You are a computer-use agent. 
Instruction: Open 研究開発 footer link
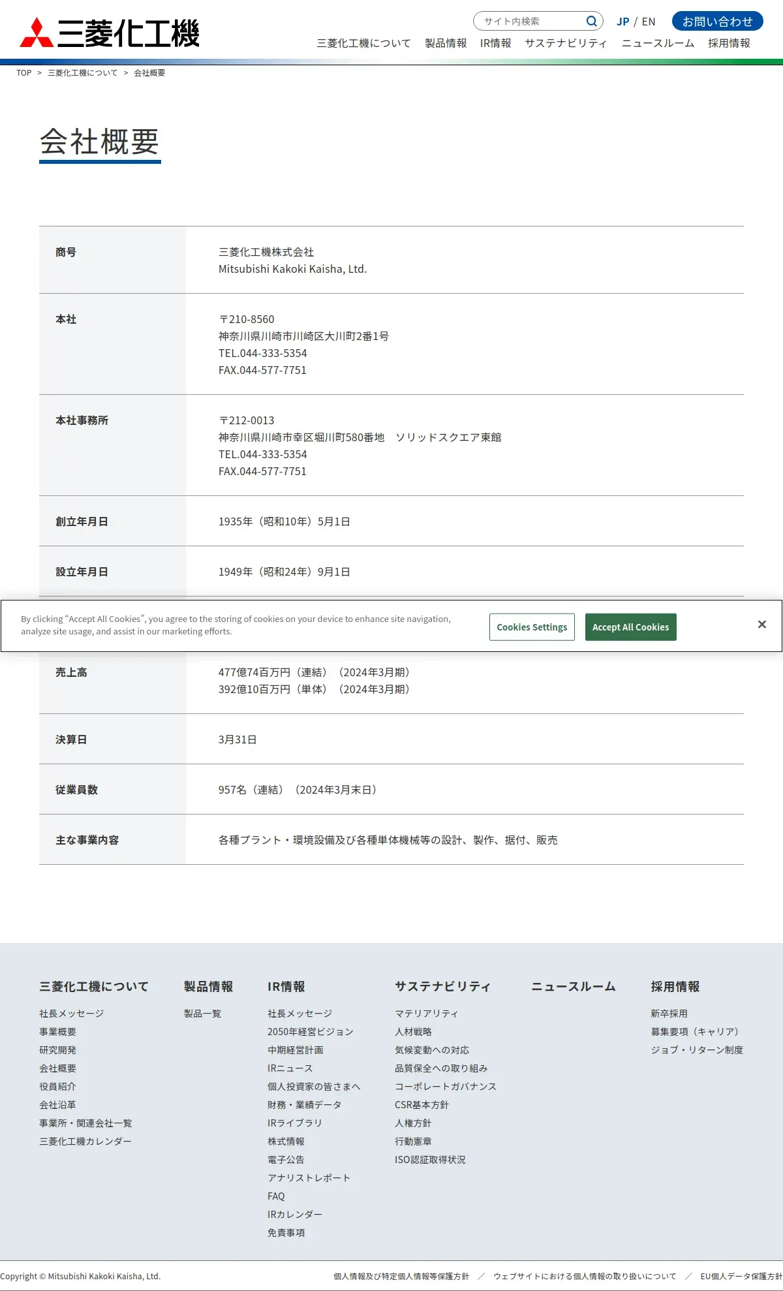(57, 1050)
